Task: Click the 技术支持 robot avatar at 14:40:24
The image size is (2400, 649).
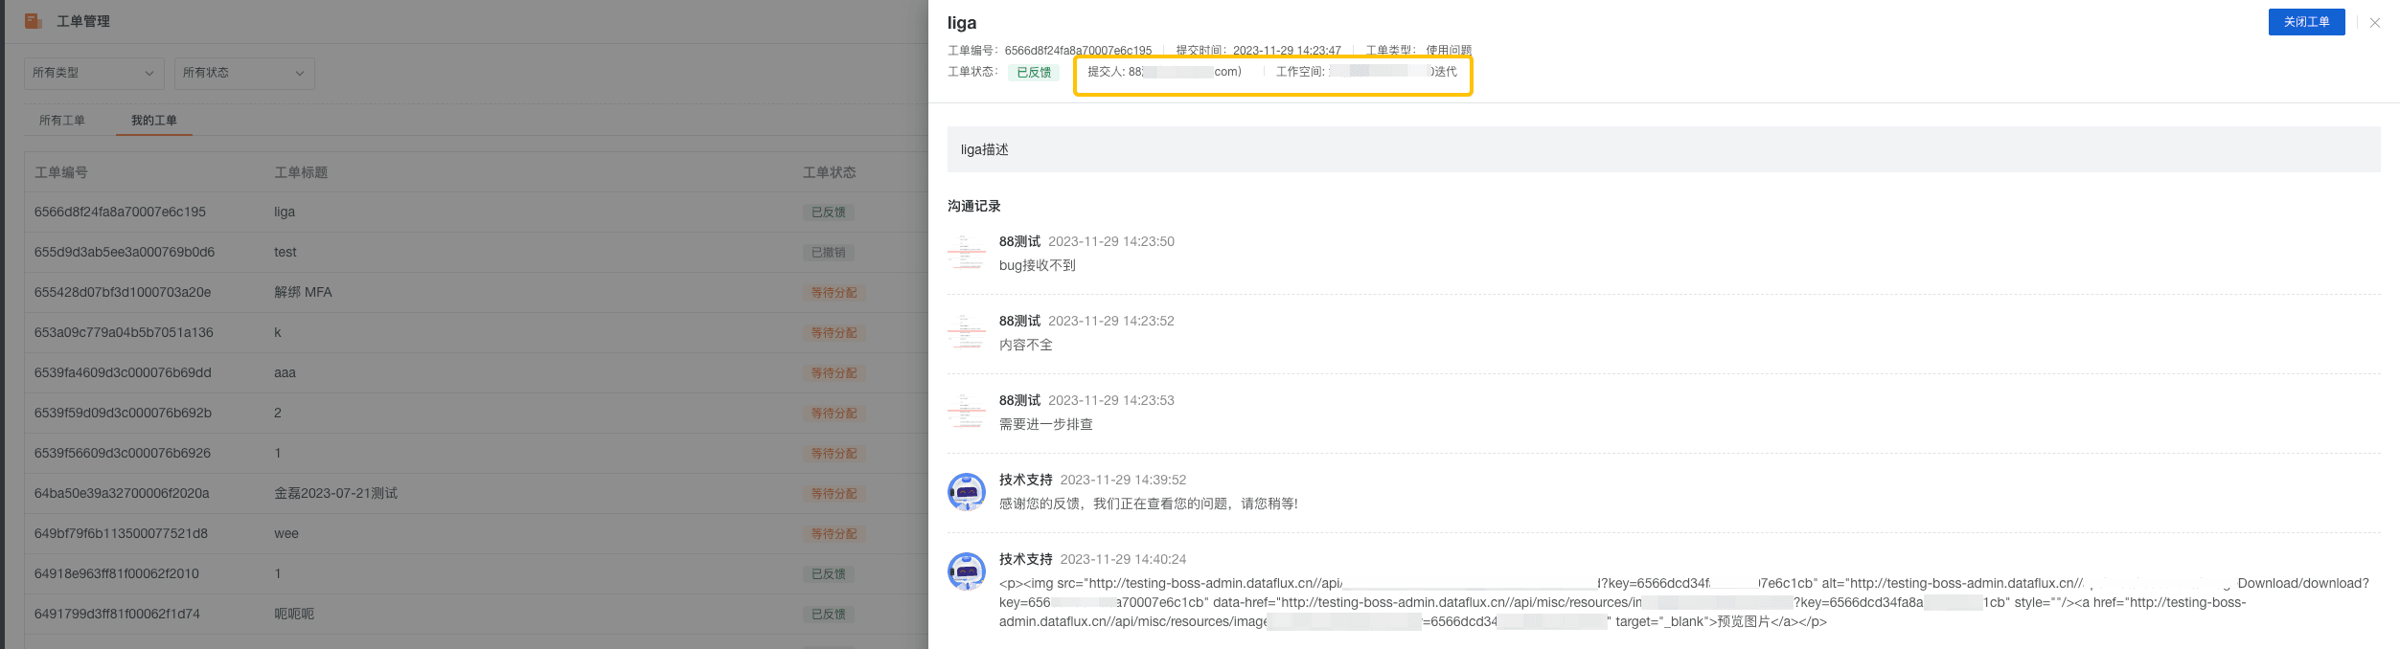Action: [x=966, y=571]
